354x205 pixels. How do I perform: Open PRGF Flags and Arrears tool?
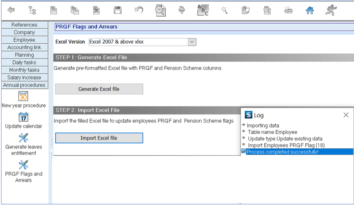[x=23, y=165]
